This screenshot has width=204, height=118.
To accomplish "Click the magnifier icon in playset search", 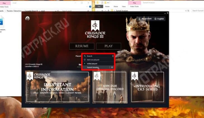I will (85, 56).
